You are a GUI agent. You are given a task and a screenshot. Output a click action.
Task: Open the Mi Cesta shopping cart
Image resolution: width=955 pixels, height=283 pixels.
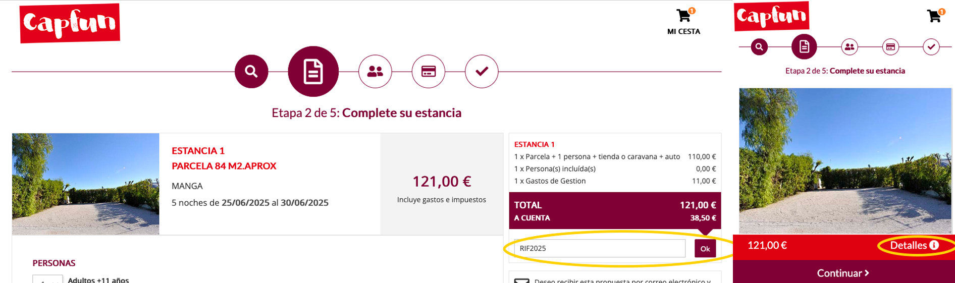(683, 21)
